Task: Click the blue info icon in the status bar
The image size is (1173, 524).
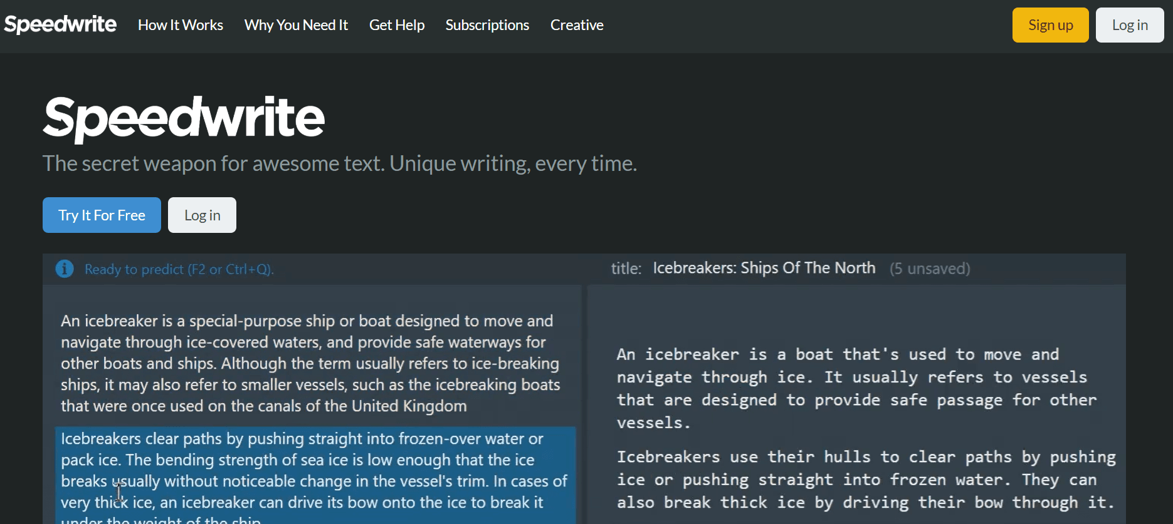Action: point(65,269)
